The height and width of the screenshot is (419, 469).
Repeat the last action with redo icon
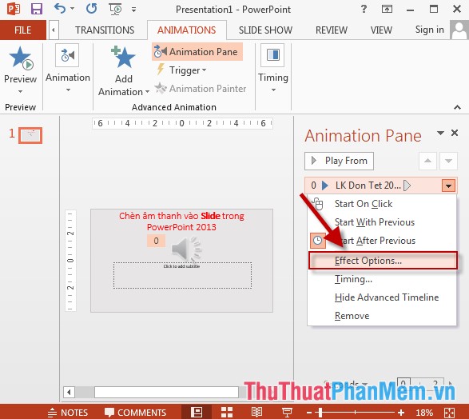(x=92, y=9)
